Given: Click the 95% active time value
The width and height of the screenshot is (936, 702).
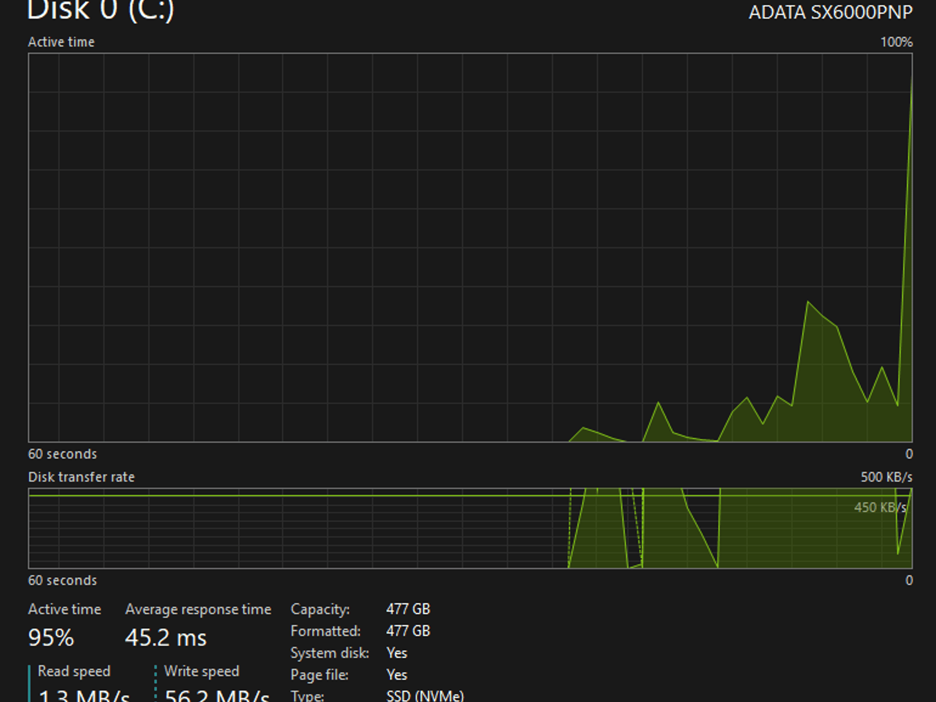Looking at the screenshot, I should click(51, 638).
